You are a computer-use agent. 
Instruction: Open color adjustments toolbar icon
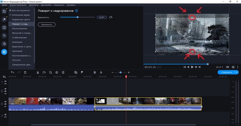tap(57, 72)
